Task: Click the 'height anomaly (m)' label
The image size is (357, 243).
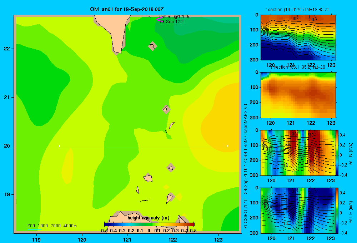Action: point(149,218)
